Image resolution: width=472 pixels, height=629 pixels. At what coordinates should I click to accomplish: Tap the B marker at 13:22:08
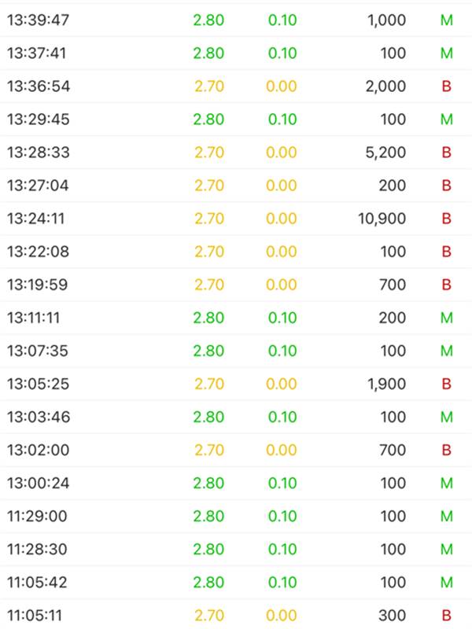click(446, 252)
